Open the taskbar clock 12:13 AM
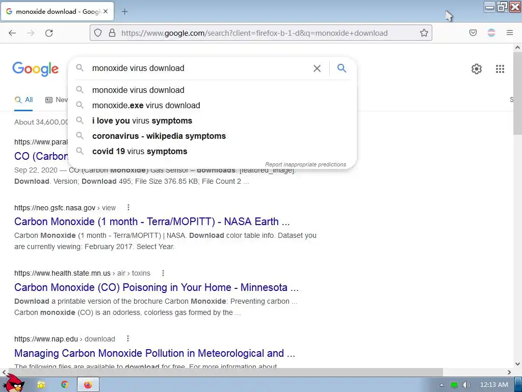This screenshot has height=392, width=522. point(494,385)
